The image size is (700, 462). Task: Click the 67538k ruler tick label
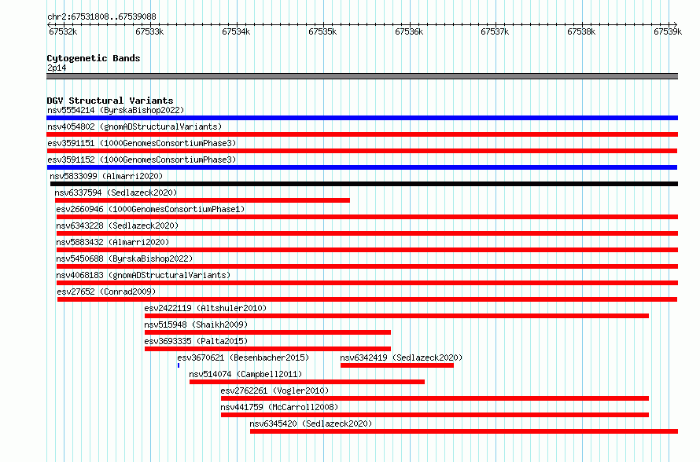point(581,31)
